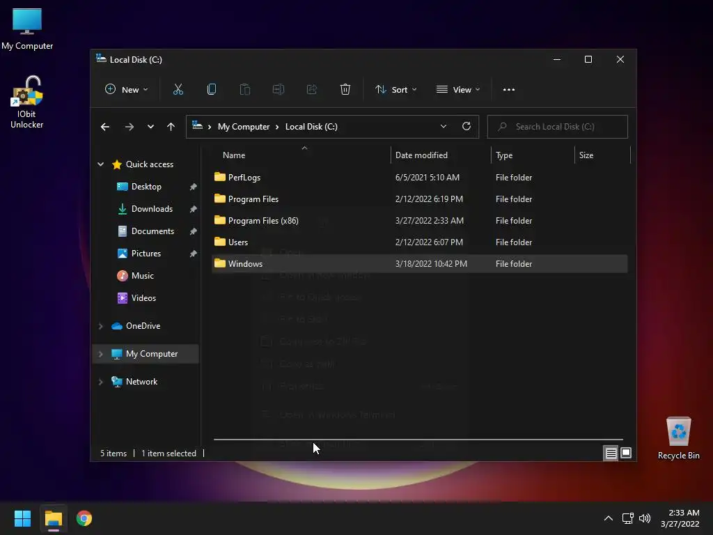Expand the My Computer tree node
Image resolution: width=713 pixels, height=535 pixels.
[100, 353]
